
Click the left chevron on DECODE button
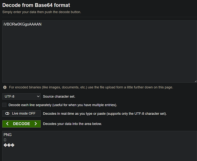7,124
